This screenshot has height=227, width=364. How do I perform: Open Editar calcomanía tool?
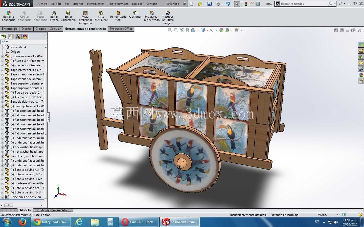pyautogui.click(x=68, y=16)
